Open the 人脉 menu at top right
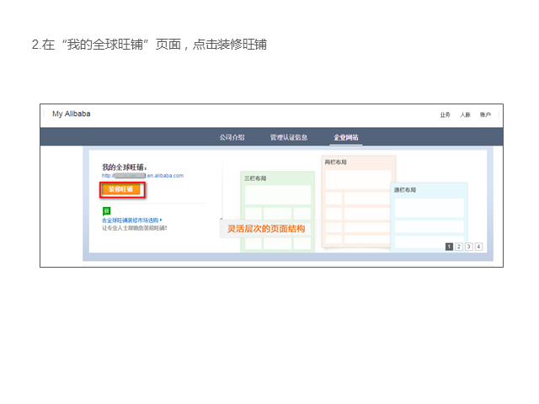This screenshot has height=404, width=539. 465,114
